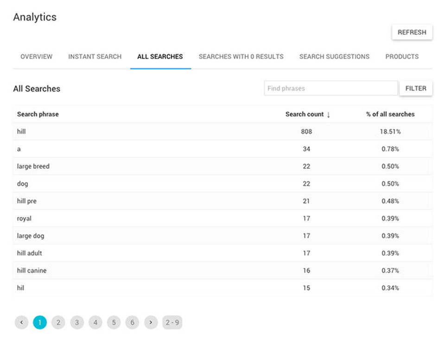The height and width of the screenshot is (340, 445).
Task: Open the Instant Search tab
Action: tap(95, 57)
